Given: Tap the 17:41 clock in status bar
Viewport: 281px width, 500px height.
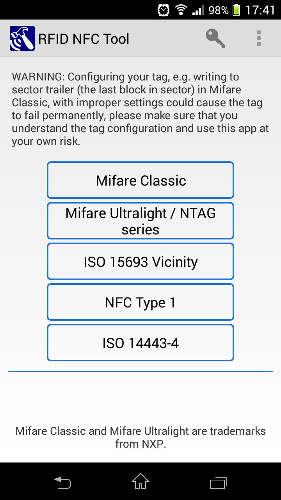Looking at the screenshot, I should [x=260, y=10].
